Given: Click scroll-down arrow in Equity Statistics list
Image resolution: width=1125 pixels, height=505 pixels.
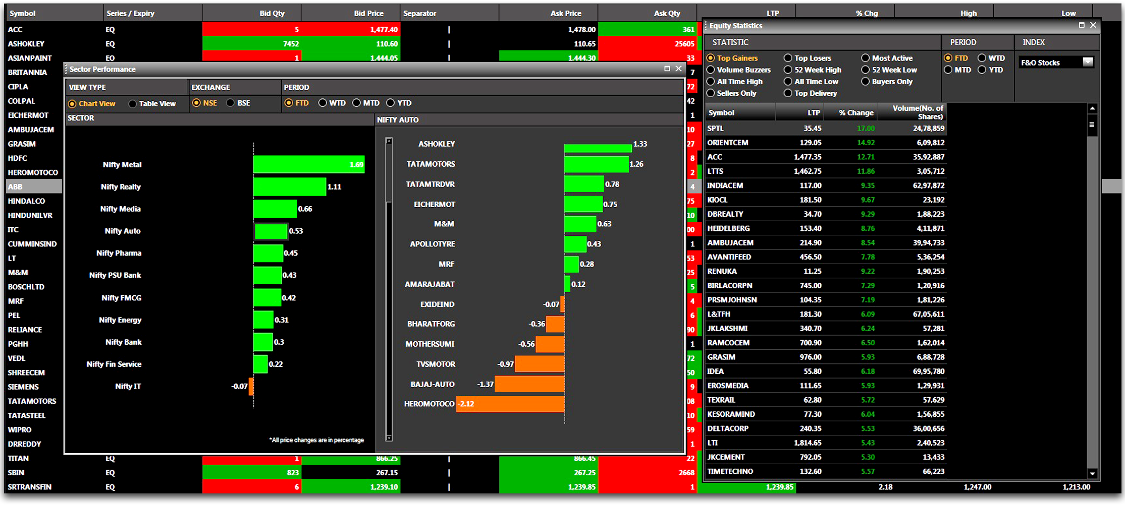Looking at the screenshot, I should (x=1092, y=473).
